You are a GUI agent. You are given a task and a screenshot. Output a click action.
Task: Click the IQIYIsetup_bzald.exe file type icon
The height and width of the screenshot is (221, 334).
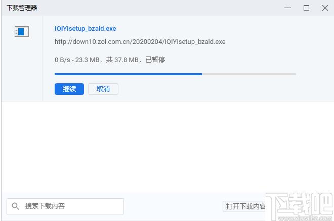[22, 31]
